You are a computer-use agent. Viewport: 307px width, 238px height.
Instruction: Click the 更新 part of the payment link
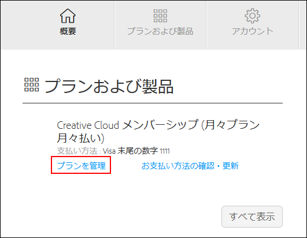231,166
